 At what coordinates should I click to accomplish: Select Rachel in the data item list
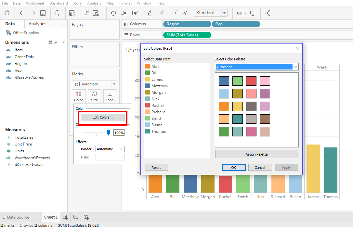pos(157,106)
